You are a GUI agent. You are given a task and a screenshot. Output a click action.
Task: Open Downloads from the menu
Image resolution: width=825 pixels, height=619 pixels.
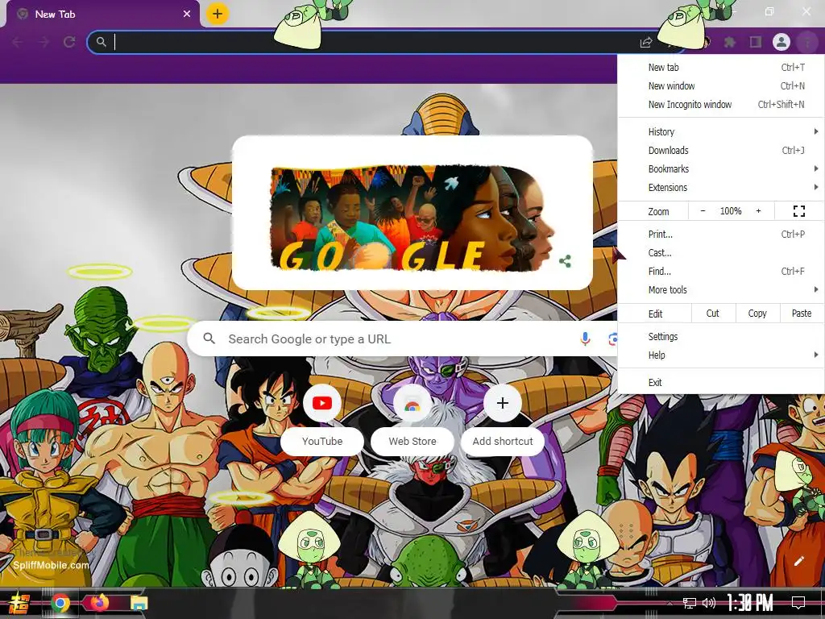[721, 150]
